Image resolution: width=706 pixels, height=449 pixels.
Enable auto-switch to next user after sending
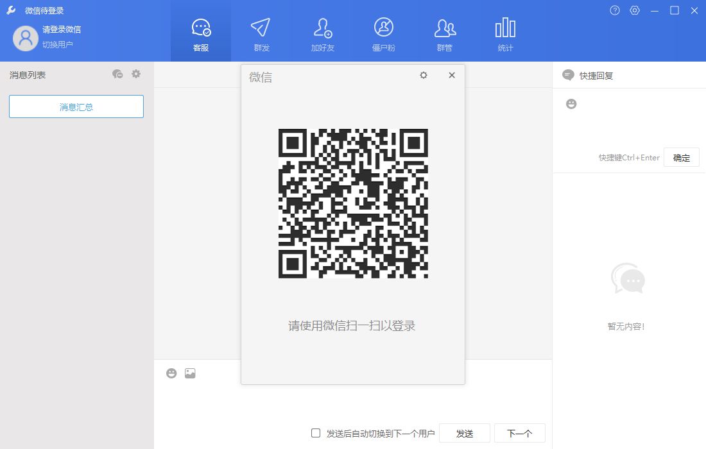tap(315, 433)
